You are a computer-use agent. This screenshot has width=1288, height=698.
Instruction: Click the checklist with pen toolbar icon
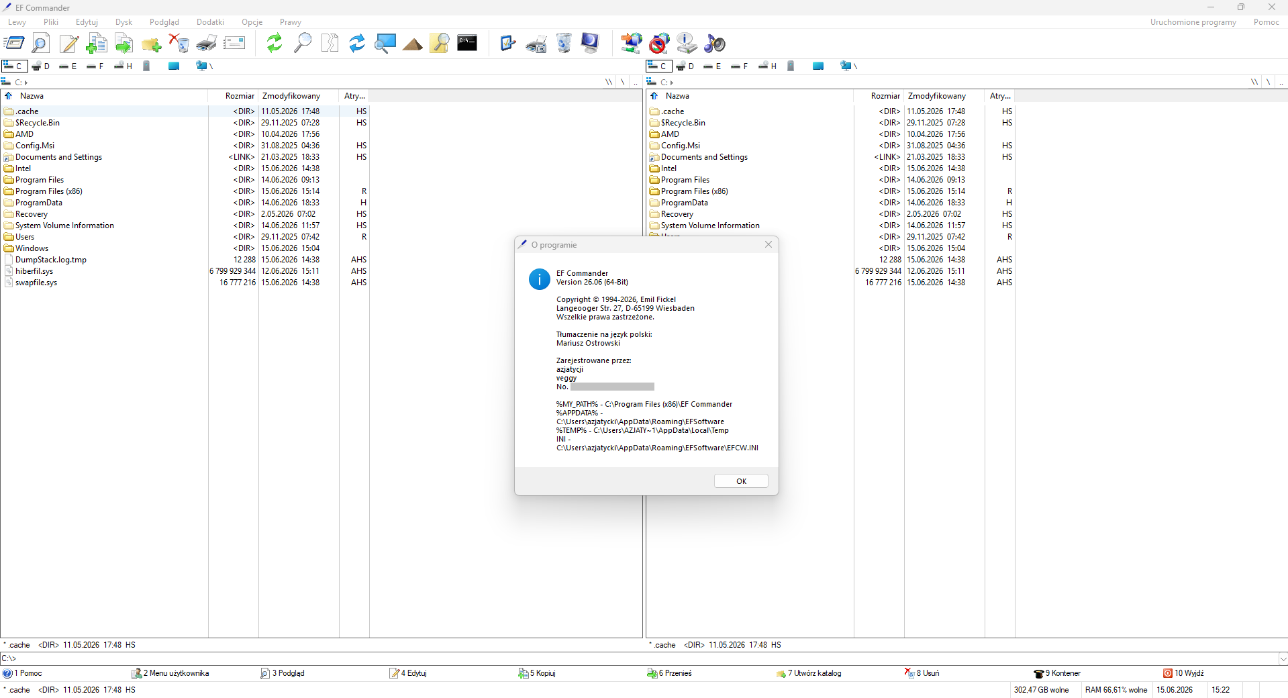508,44
